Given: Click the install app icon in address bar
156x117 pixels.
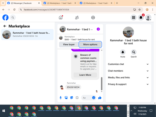Looking at the screenshot, I should pyautogui.click(x=134, y=10).
